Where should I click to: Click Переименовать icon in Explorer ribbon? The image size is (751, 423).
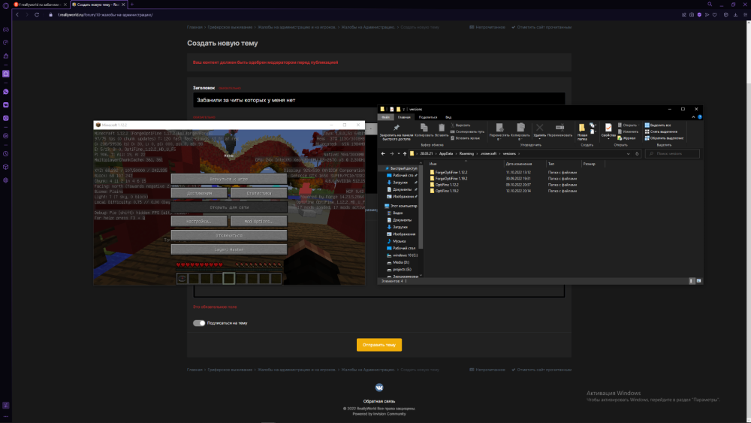pyautogui.click(x=559, y=128)
